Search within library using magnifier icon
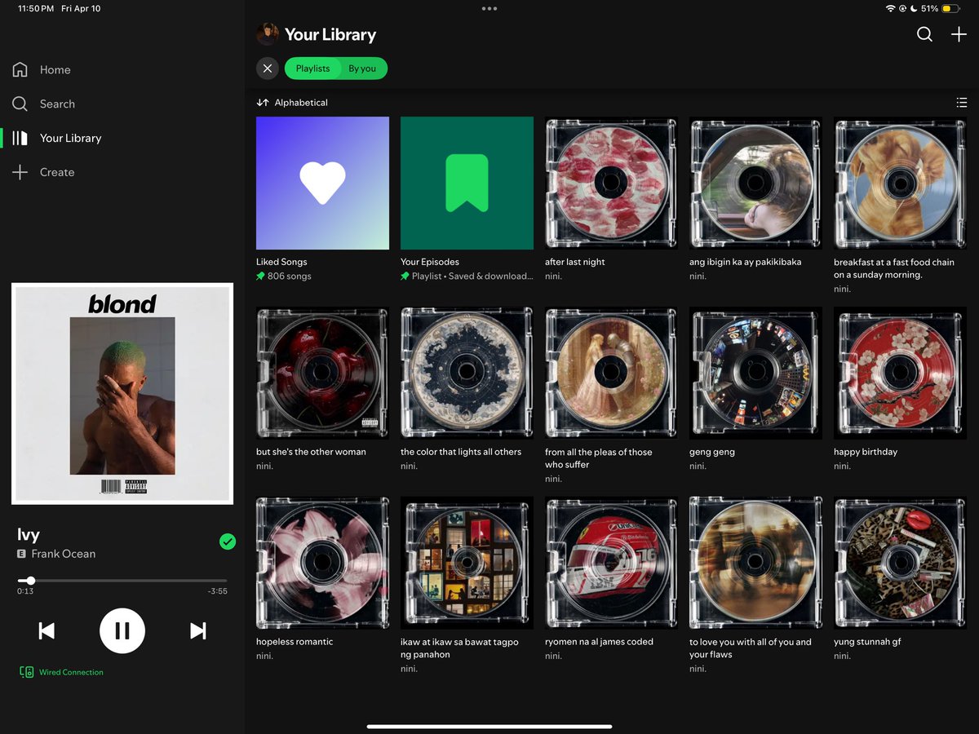This screenshot has width=979, height=734. (924, 34)
